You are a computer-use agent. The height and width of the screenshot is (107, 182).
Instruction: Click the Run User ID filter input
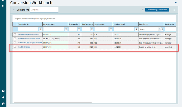pyautogui.click(x=170, y=29)
